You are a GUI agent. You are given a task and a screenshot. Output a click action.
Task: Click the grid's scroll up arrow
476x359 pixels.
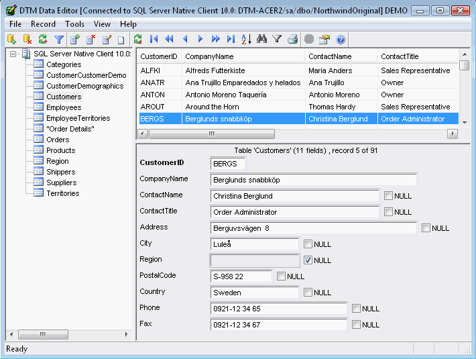point(465,54)
